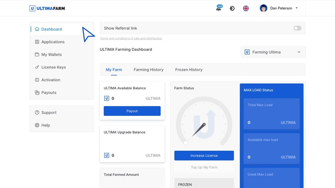Image resolution: width=335 pixels, height=188 pixels.
Task: Open License Keys in sidebar
Action: (x=62, y=67)
